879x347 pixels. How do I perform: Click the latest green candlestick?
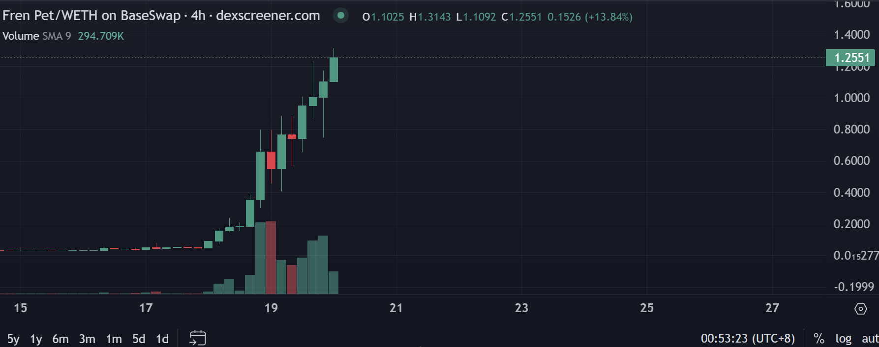point(333,70)
